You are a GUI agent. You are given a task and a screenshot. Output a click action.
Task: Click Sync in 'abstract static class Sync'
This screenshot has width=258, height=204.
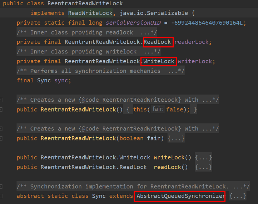click(99, 196)
